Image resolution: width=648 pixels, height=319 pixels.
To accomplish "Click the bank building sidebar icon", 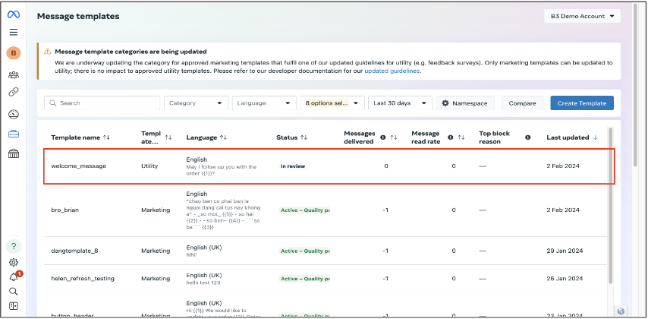I will (x=14, y=154).
